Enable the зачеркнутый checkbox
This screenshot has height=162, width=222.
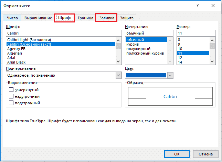coord(11,90)
